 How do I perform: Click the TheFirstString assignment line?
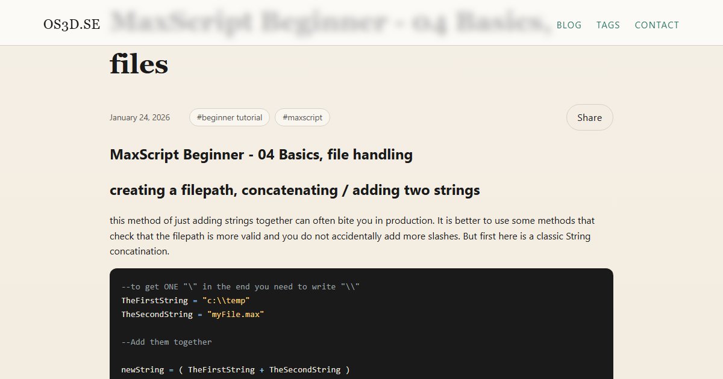coord(186,300)
